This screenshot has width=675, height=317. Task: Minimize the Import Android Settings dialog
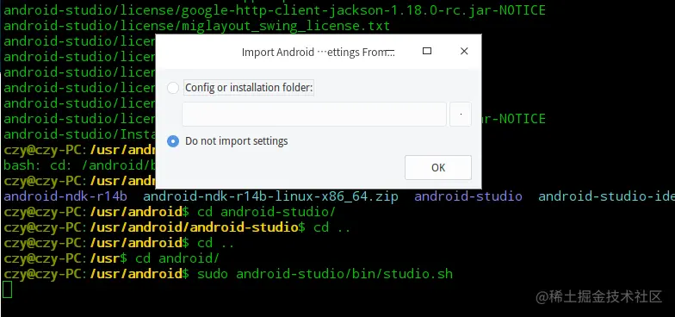(x=389, y=52)
